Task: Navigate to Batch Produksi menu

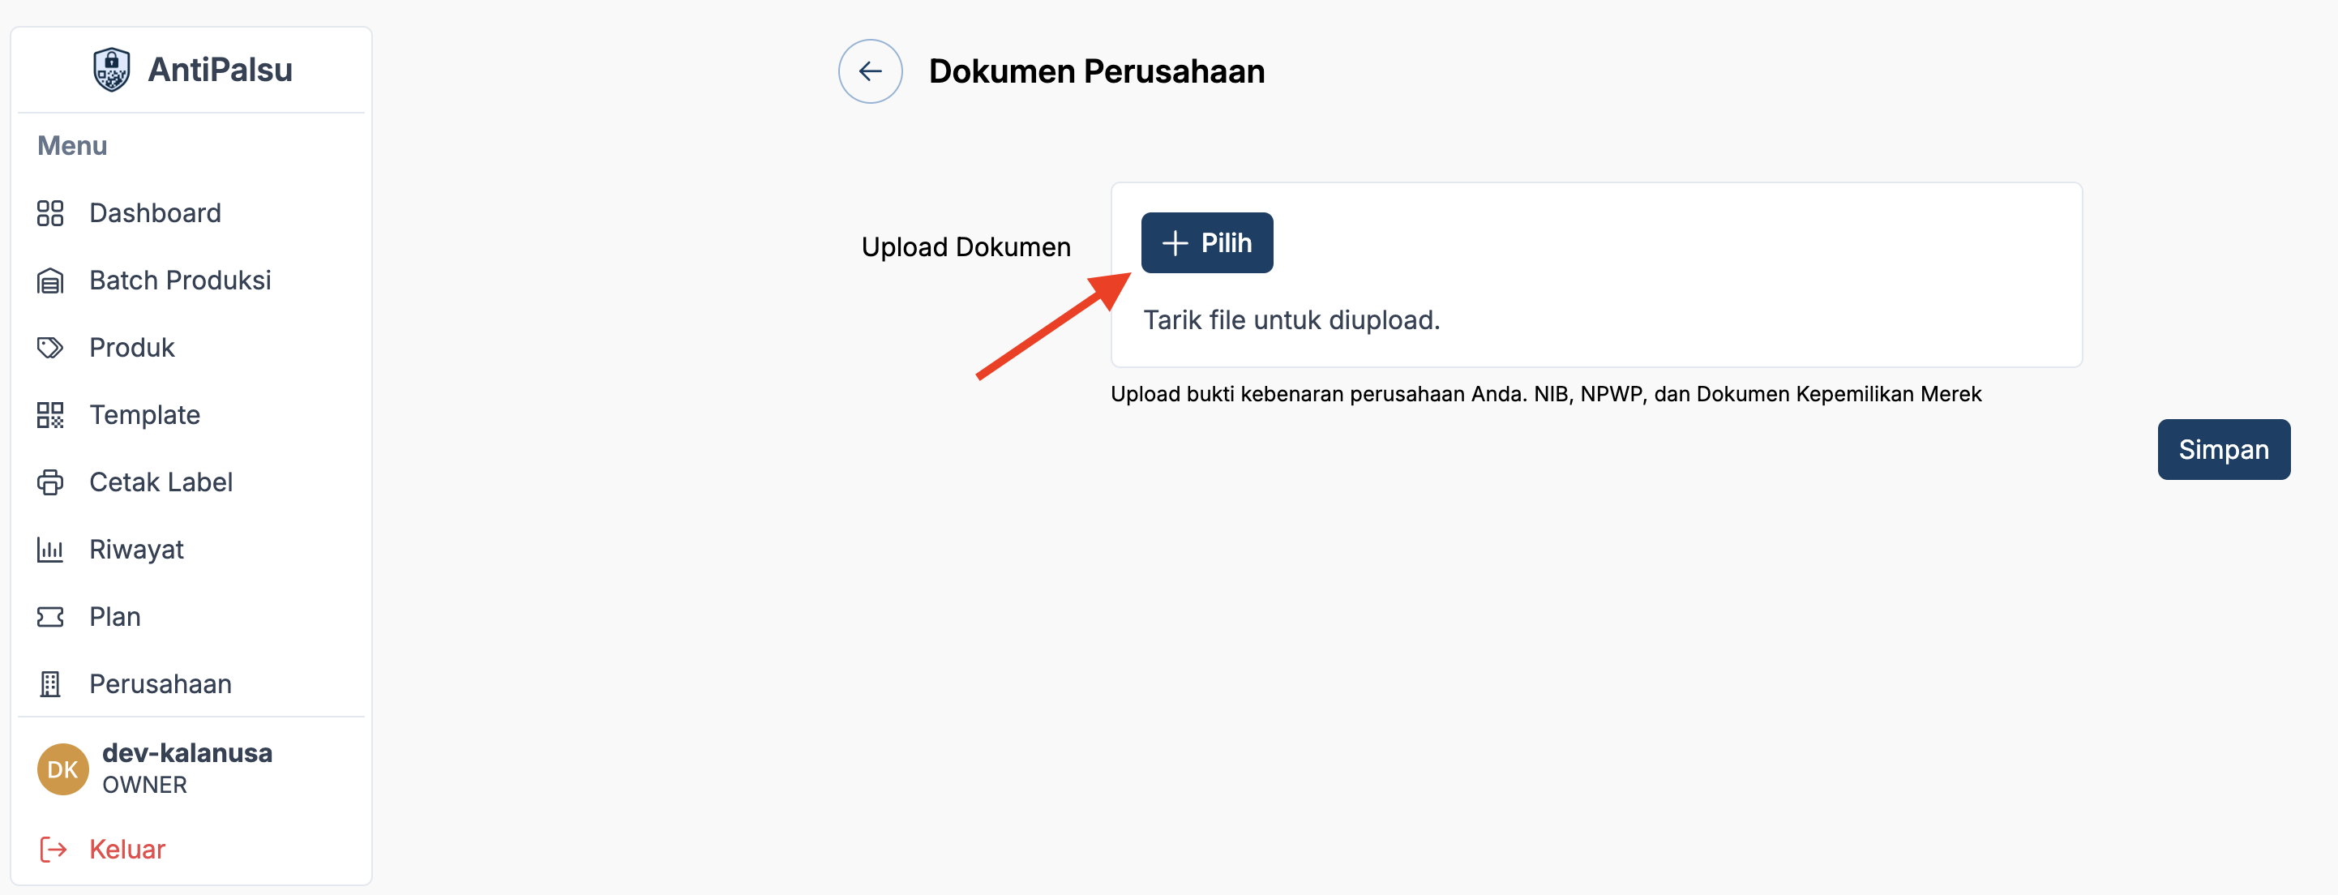Action: (180, 280)
